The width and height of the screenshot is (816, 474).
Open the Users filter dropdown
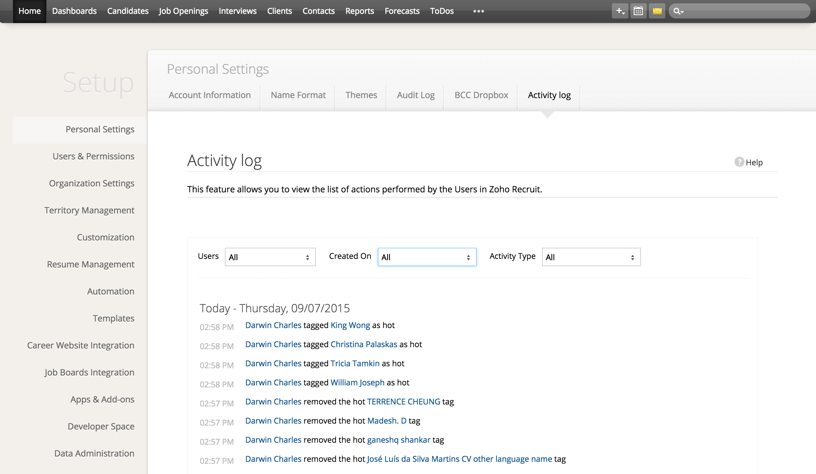270,257
